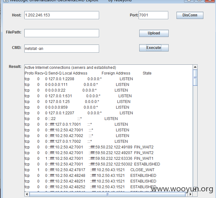This screenshot has height=198, width=216.
Task: Click foreign address 59.50.232.122:49189
Action: 111,147
